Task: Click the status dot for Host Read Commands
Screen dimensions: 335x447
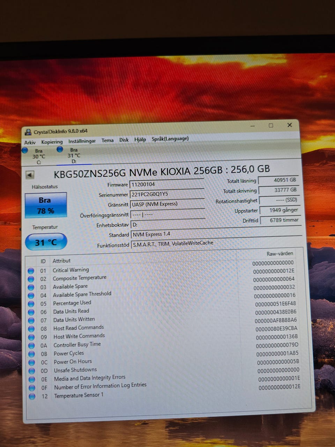Action: coord(31,329)
